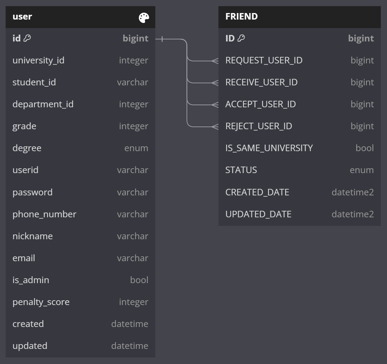The width and height of the screenshot is (387, 364).
Task: Click the primary key icon beside user id
Action: [27, 38]
